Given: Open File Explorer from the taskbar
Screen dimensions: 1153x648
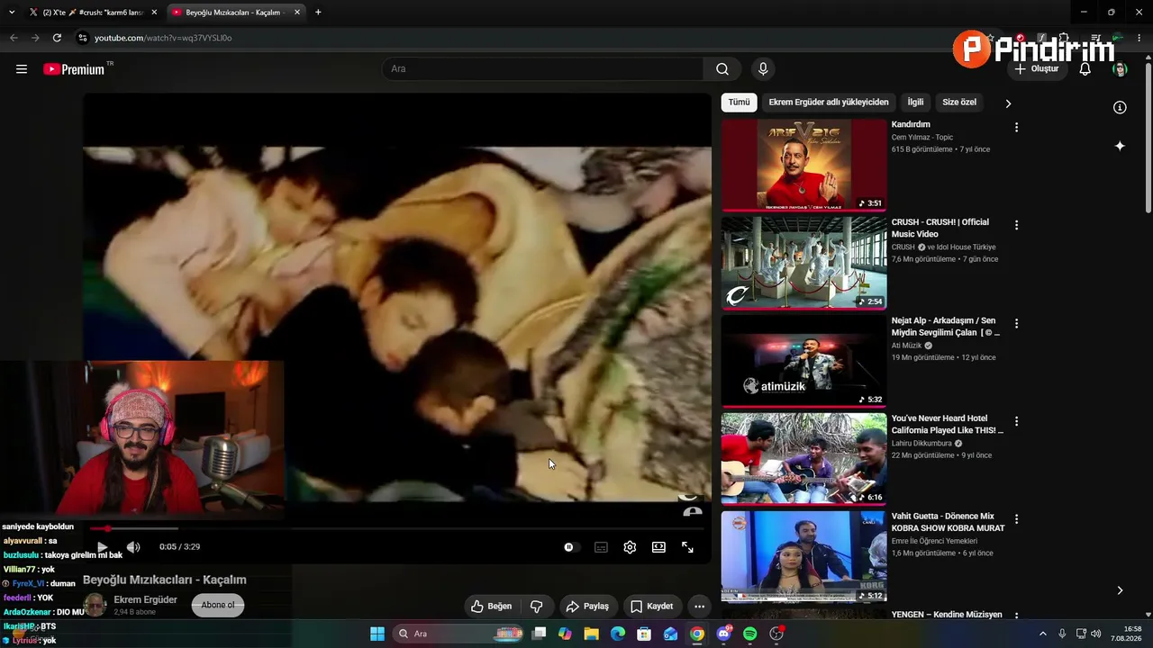Looking at the screenshot, I should click(591, 634).
